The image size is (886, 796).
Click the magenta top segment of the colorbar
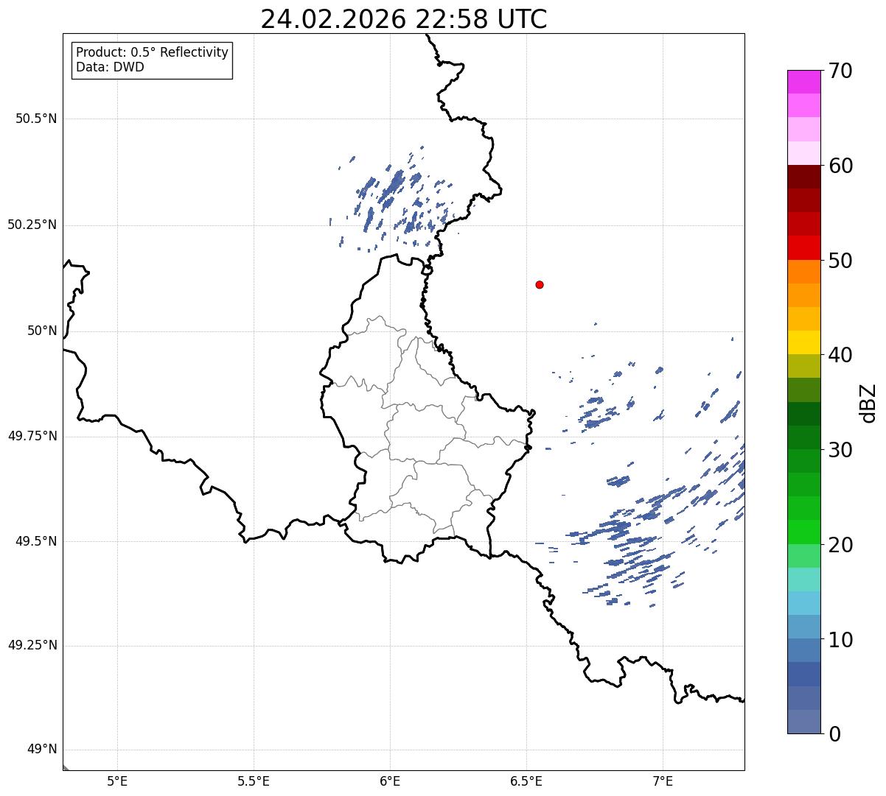point(803,82)
